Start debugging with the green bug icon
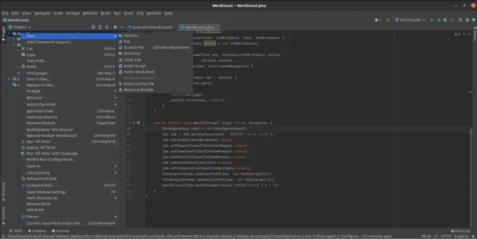Screen dimensions: 477x239 click(439, 20)
